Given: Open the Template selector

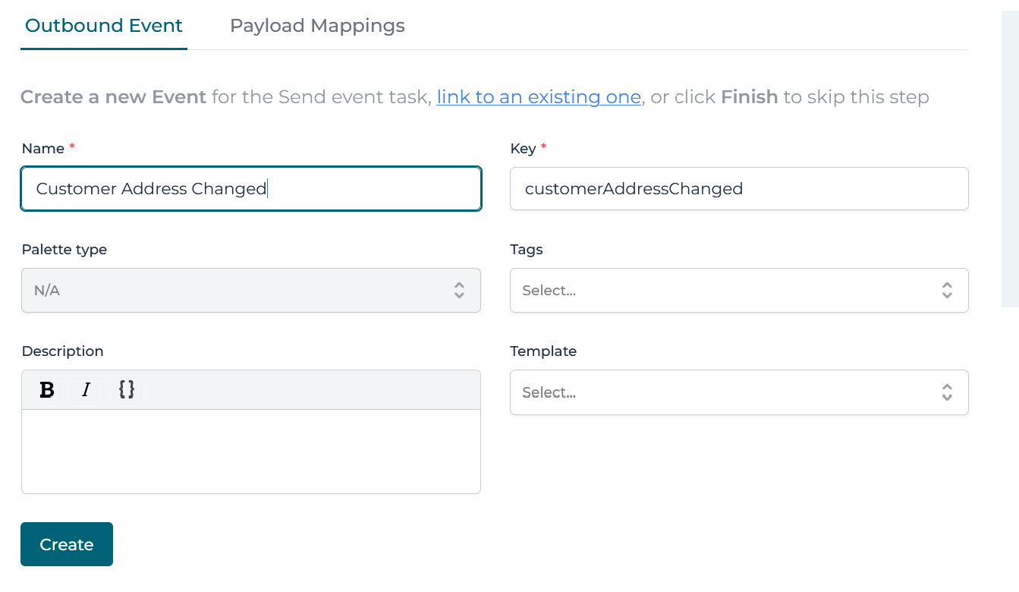Looking at the screenshot, I should click(x=739, y=392).
